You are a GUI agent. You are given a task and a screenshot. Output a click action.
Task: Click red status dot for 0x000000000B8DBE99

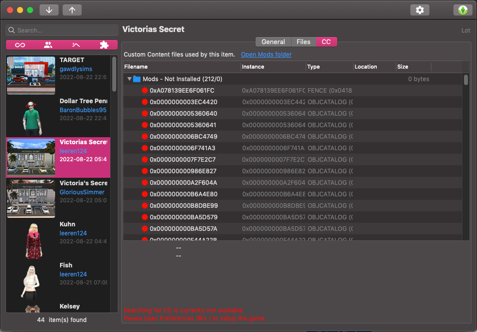pos(145,205)
